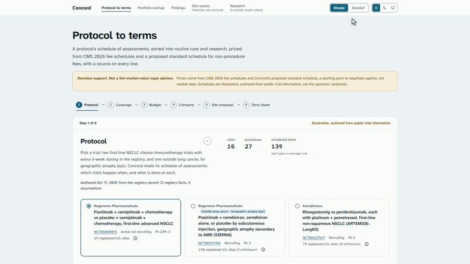This screenshot has width=470, height=264.
Task: Open Portfolio overlap nav tab
Action: pos(151,8)
